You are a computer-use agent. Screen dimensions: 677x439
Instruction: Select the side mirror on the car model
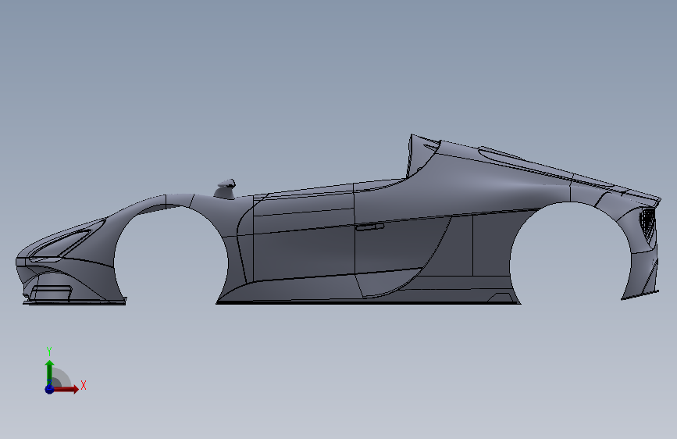coord(226,189)
